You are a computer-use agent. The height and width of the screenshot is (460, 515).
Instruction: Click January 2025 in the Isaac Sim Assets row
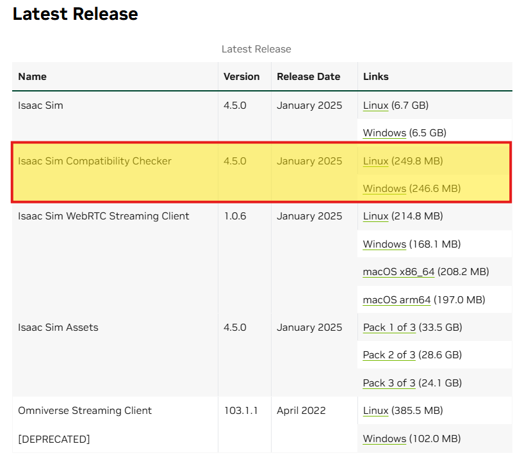[309, 328]
